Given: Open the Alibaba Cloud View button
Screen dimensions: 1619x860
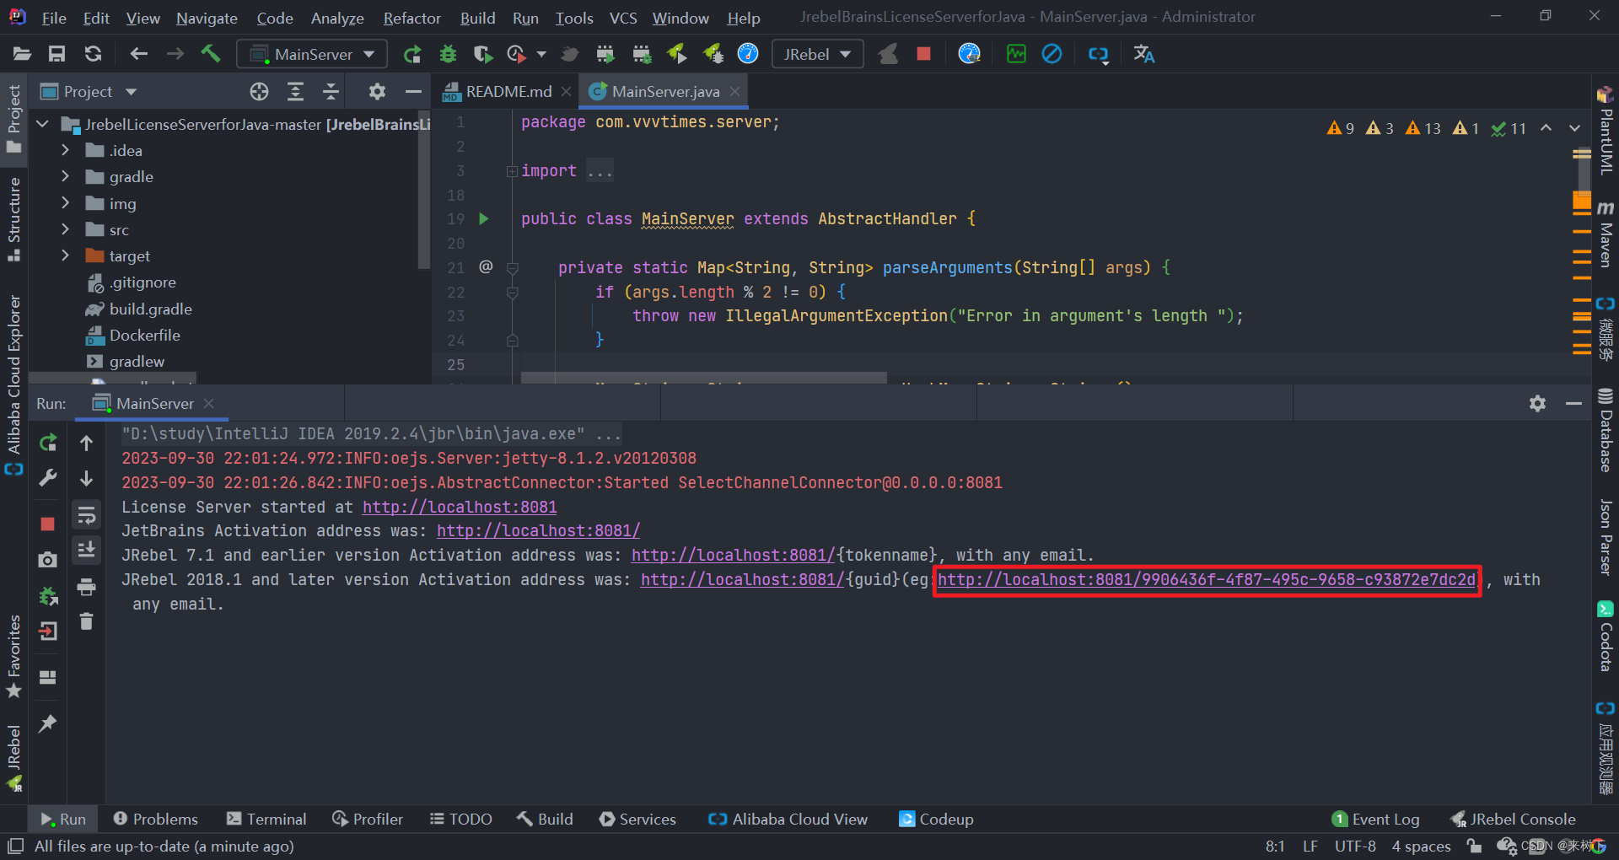Looking at the screenshot, I should pos(788,819).
